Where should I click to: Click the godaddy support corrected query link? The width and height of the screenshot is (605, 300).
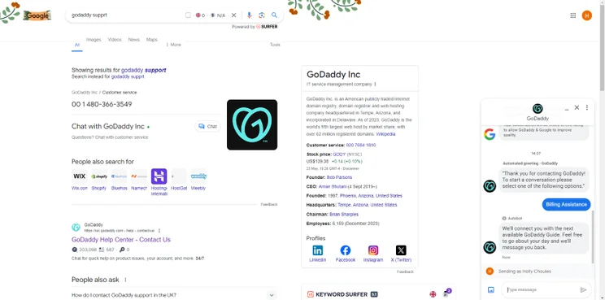[x=144, y=70]
